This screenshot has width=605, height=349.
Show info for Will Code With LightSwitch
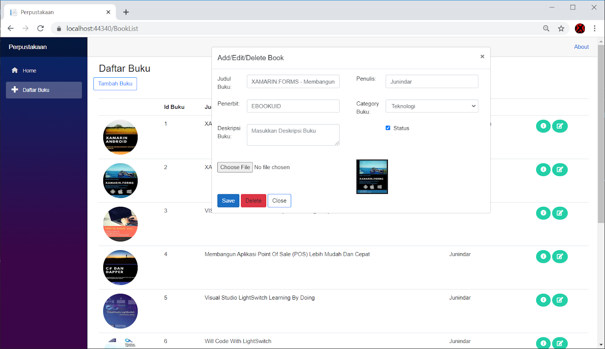543,343
